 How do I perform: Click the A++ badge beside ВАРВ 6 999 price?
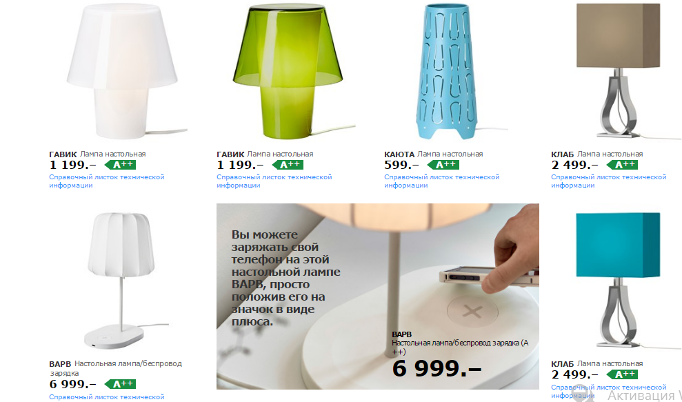[x=120, y=384]
